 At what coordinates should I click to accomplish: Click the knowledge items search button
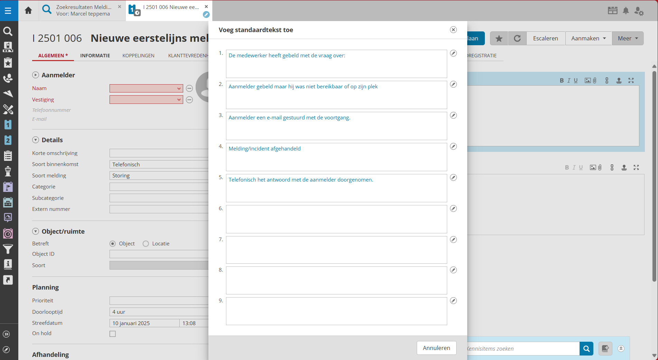point(586,349)
